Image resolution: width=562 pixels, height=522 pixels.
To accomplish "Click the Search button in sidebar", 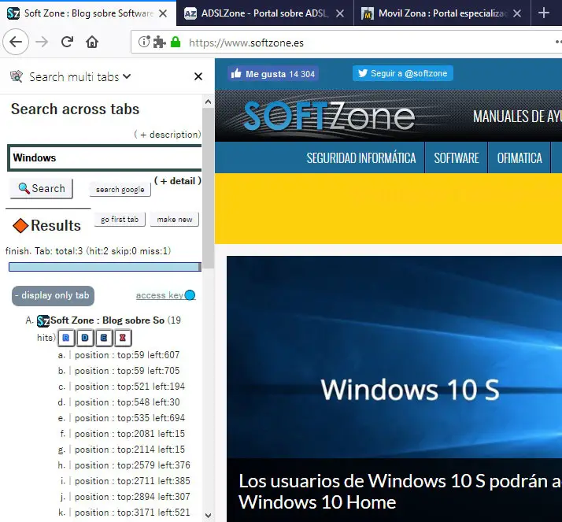I will pyautogui.click(x=42, y=189).
